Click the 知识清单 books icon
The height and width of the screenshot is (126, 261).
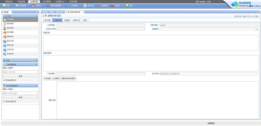(x=5, y=33)
